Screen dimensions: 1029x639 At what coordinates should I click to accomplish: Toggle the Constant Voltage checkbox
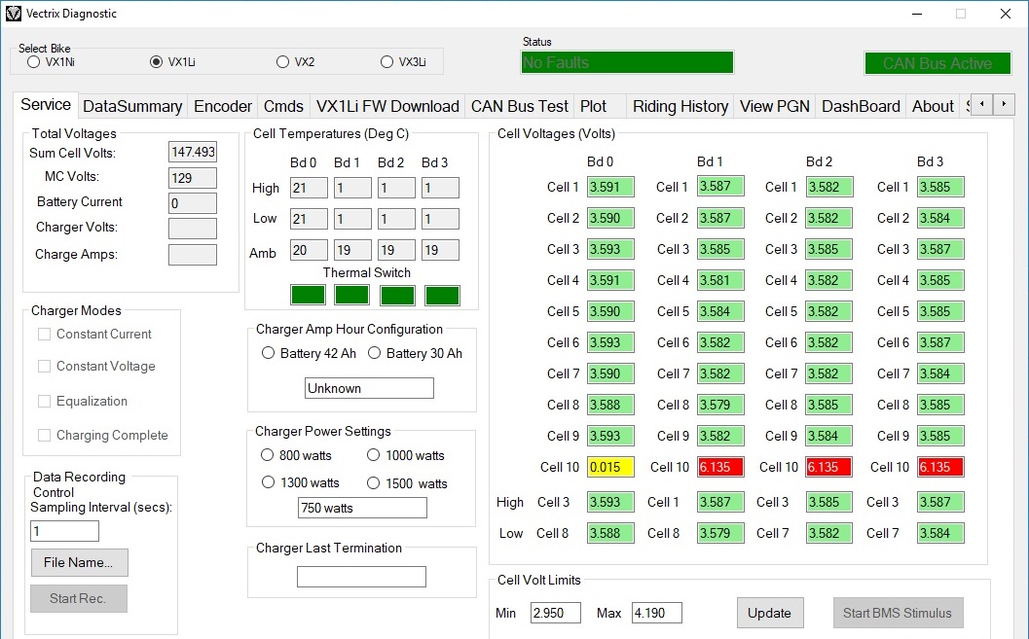coord(44,366)
